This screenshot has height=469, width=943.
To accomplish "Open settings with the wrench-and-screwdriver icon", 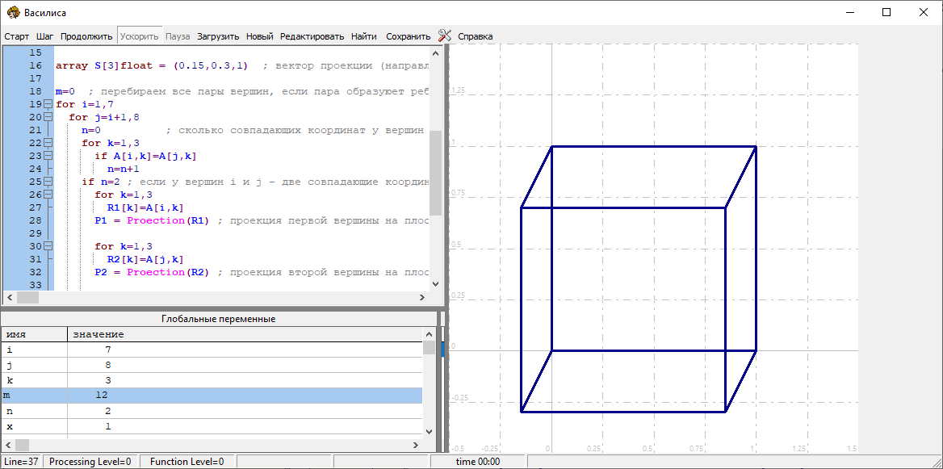I will 445,36.
